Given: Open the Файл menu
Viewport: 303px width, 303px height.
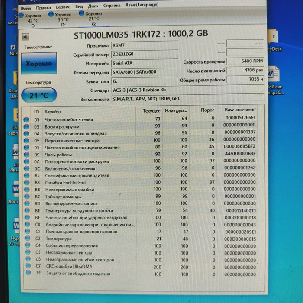Looking at the screenshot, I should tap(26, 8).
